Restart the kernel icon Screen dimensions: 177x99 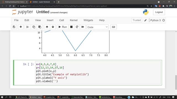(77, 27)
